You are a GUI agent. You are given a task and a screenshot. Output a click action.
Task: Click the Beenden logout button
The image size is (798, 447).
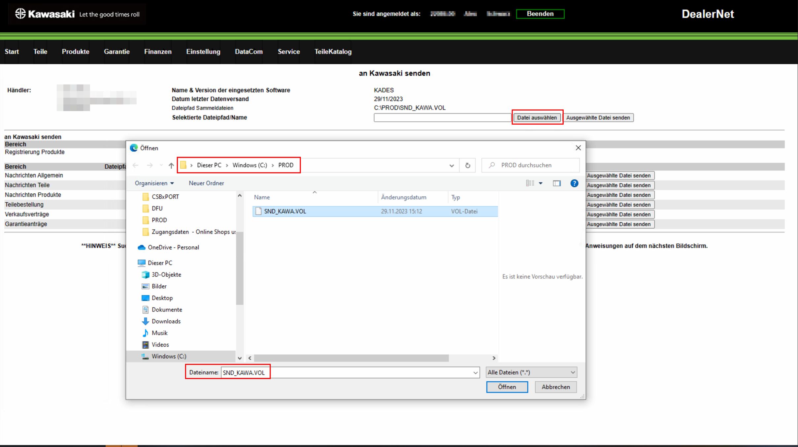(x=540, y=14)
